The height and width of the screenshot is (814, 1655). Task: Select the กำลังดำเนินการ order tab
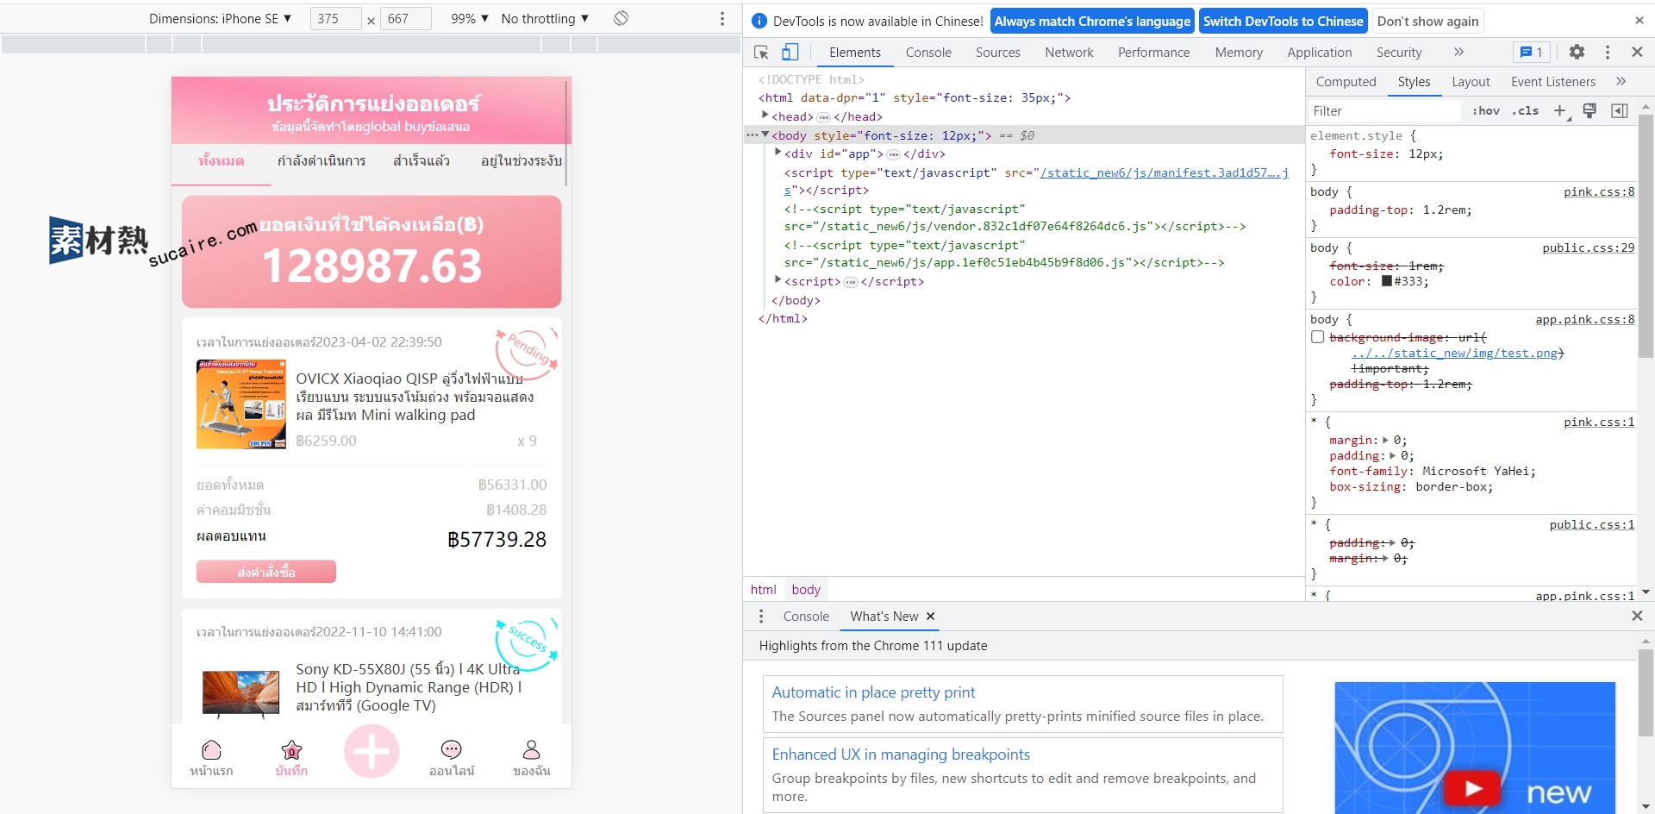coord(322,161)
